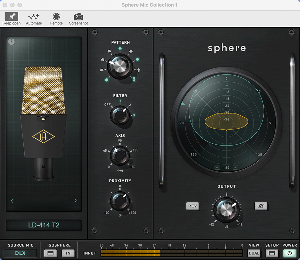The width and height of the screenshot is (300, 260).
Task: Toggle the IsoSphere IN button
Action: 68,253
